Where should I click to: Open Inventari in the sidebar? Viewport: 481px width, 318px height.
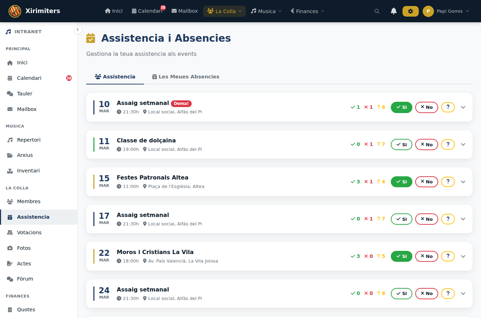click(x=28, y=171)
